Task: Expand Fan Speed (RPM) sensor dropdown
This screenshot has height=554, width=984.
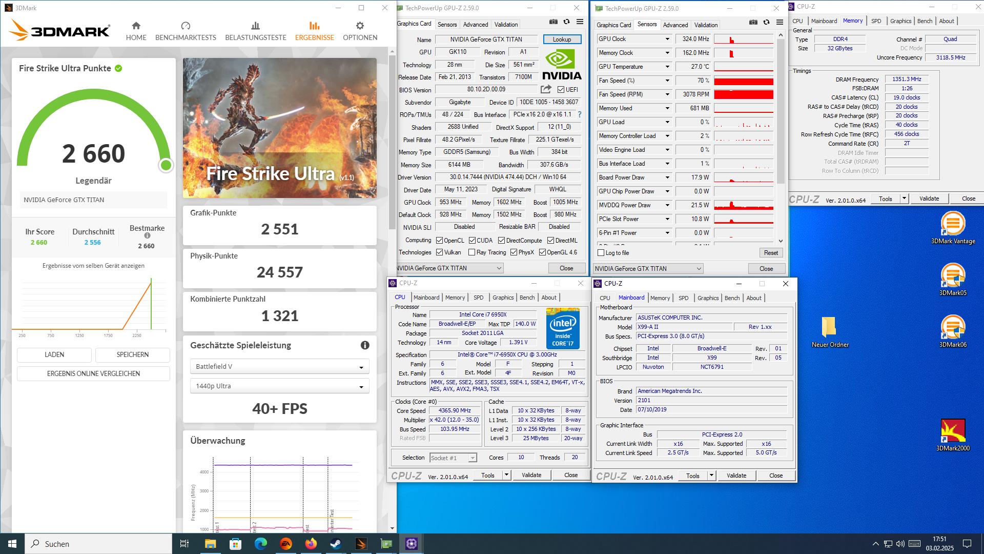Action: click(x=667, y=94)
